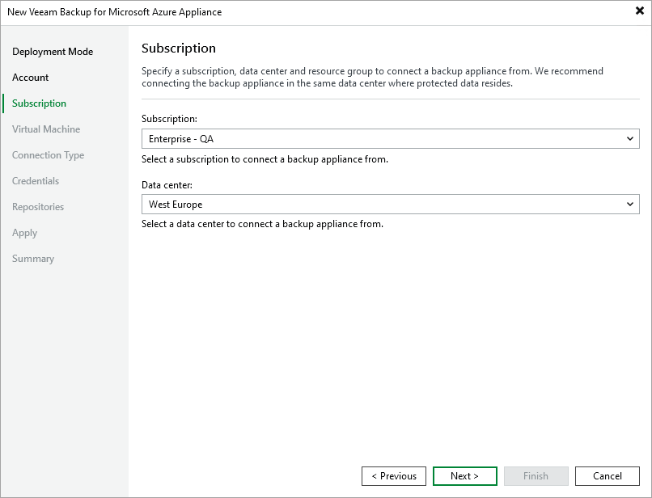Click the 'Subscription:' field label
652x498 pixels.
pos(169,119)
